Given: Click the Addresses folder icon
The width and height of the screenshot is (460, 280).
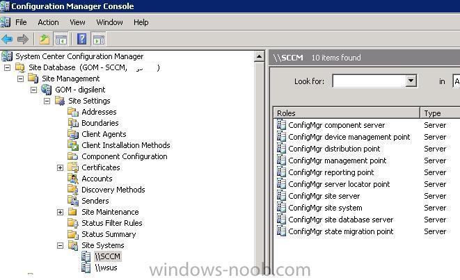Looking at the screenshot, I should pos(73,112).
